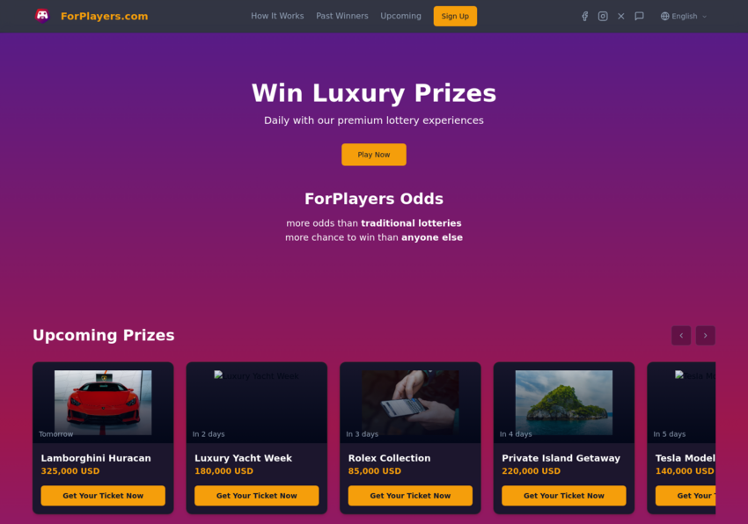
Task: Click the ForPlayers gamepad logo icon
Action: [x=42, y=16]
